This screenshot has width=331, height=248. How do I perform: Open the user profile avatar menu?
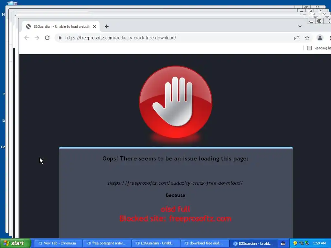(x=320, y=38)
